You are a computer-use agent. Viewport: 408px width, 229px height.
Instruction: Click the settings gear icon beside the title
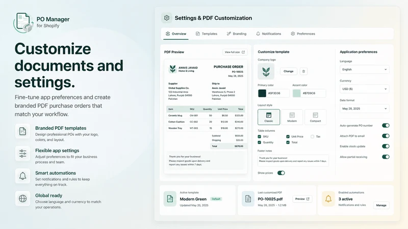point(167,18)
